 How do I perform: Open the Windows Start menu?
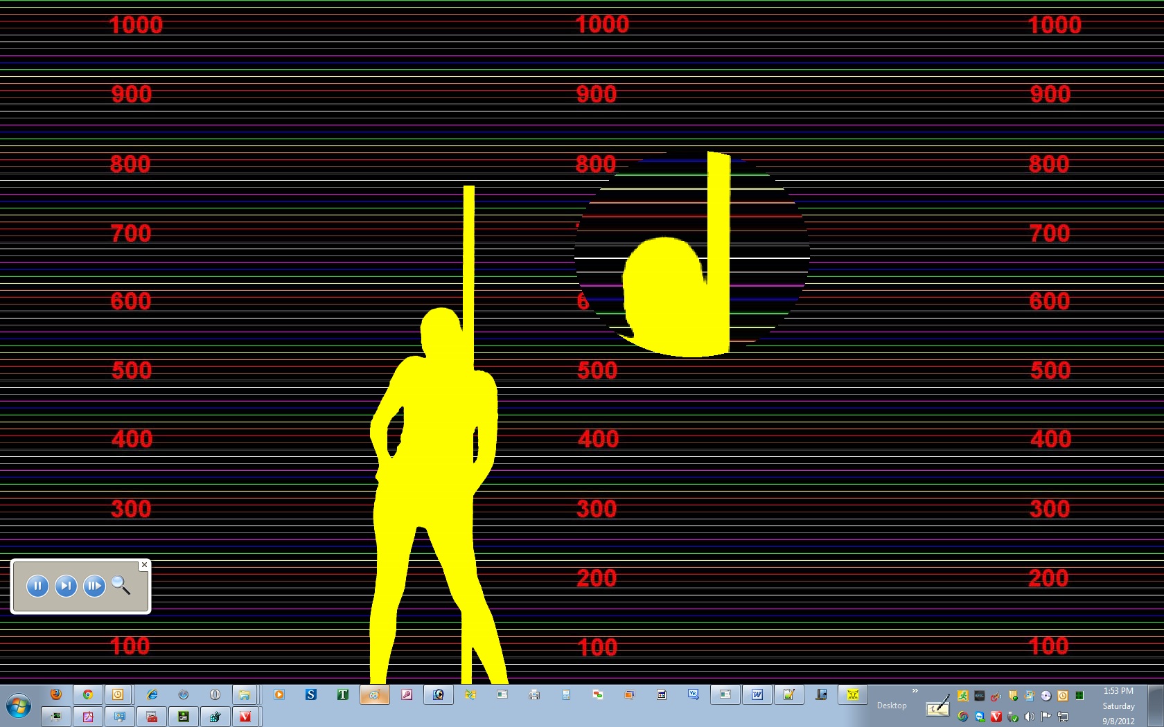tap(19, 707)
